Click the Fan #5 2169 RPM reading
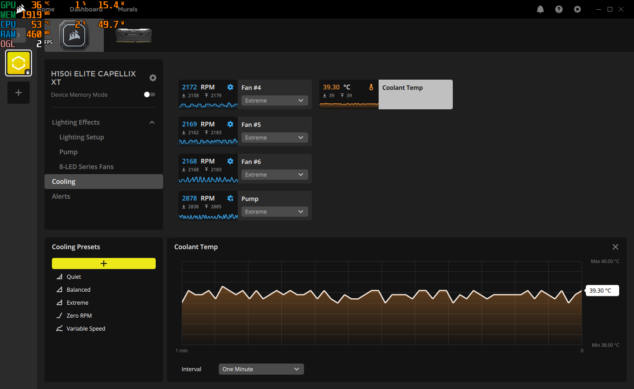 tap(198, 124)
